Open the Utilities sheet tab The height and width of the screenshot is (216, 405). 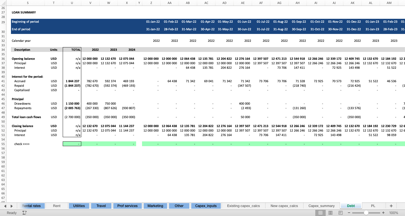click(x=79, y=206)
